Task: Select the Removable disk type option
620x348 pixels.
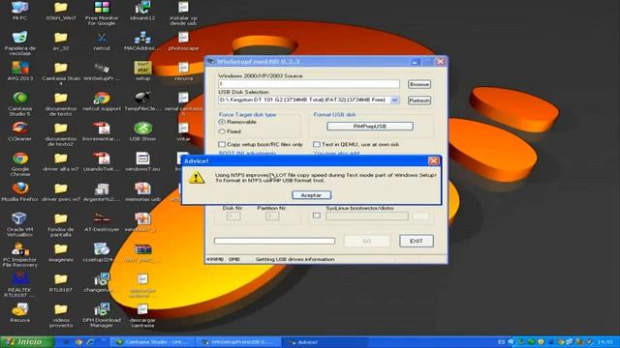Action: click(222, 122)
